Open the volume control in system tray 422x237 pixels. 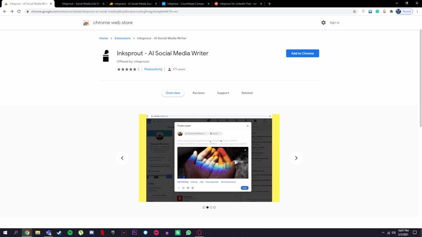pos(394,233)
